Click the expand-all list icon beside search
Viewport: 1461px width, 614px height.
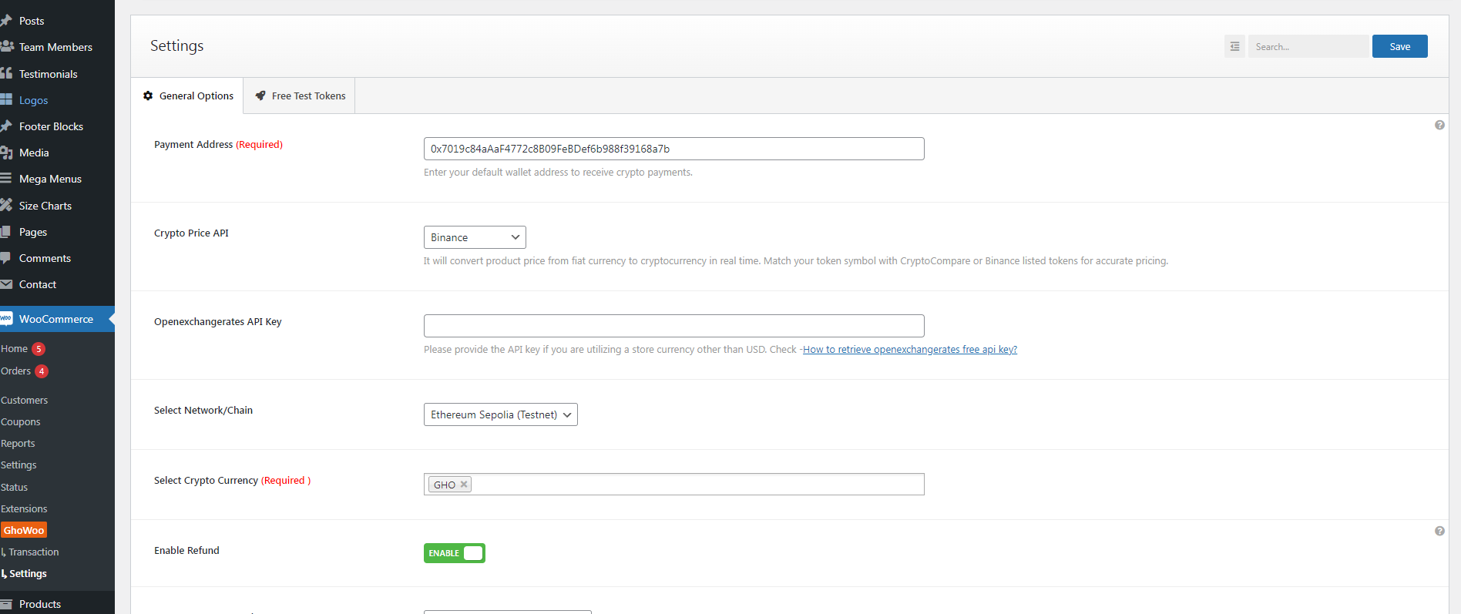[1234, 46]
